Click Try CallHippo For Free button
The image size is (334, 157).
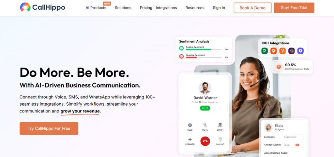(49, 128)
